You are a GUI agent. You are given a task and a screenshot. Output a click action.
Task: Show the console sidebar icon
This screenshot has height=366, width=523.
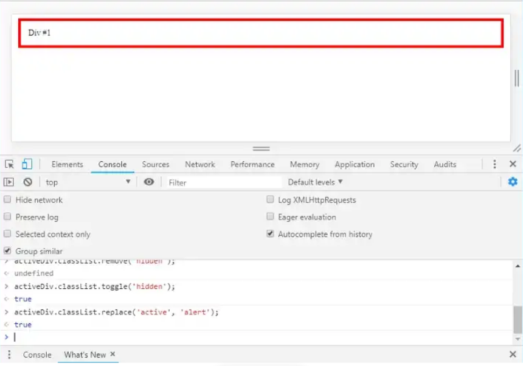pos(9,182)
